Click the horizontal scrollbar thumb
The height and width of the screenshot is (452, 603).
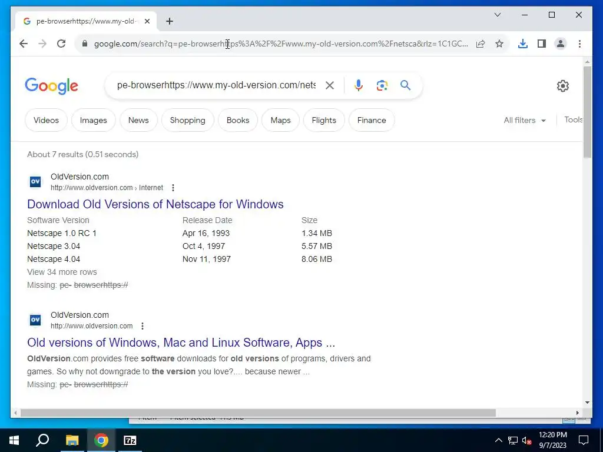(x=258, y=413)
